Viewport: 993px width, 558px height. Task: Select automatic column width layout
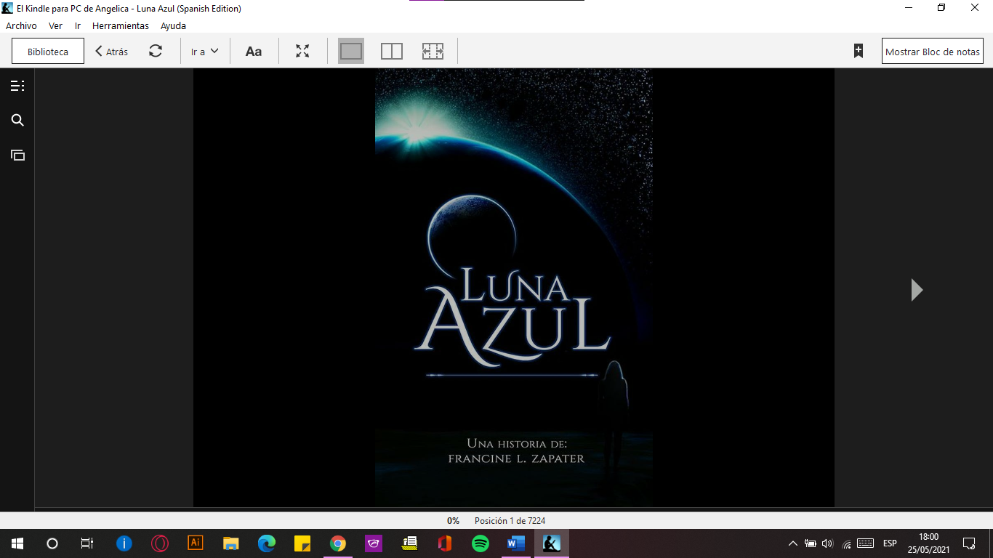coord(433,51)
